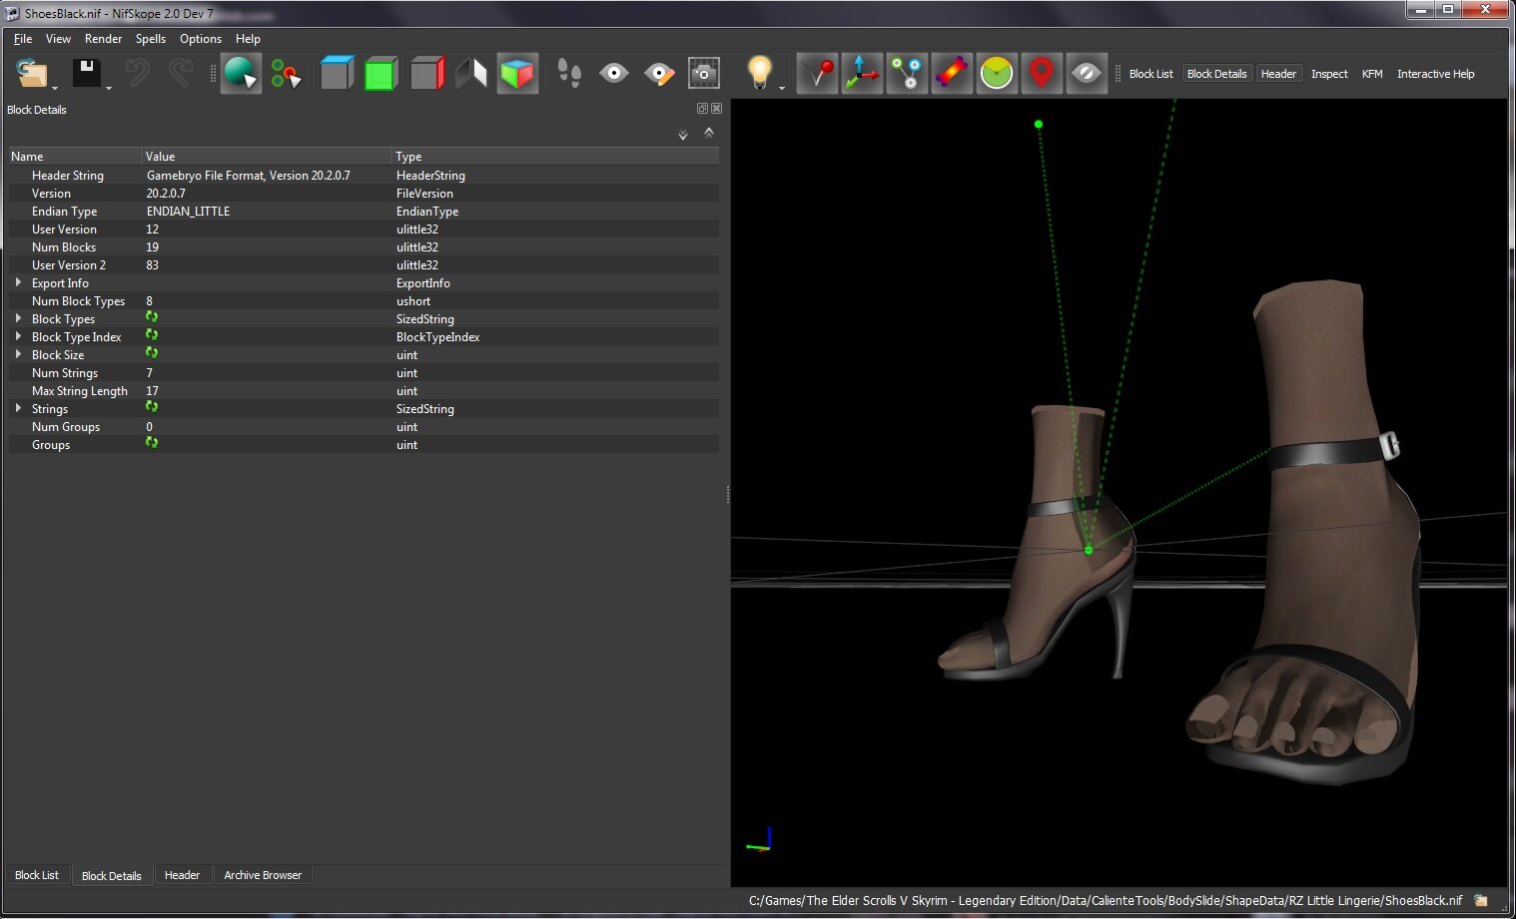Open the Spells menu
This screenshot has width=1516, height=919.
coord(151,39)
